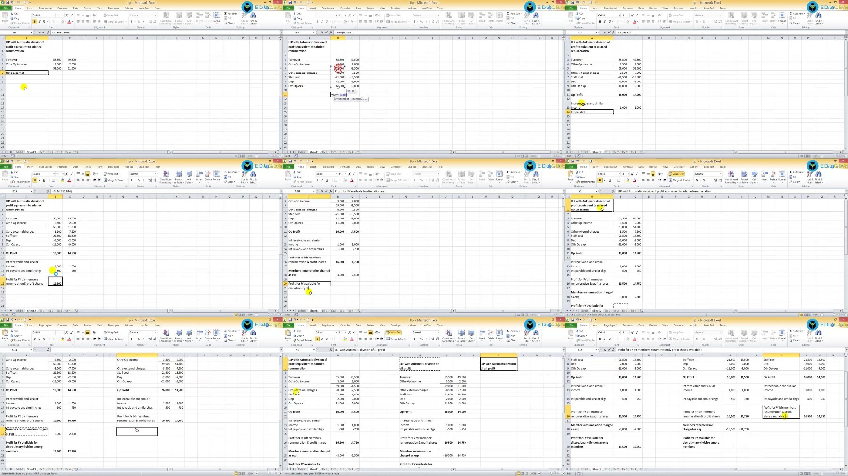Click Cut in the Excel window showing cell A6

pos(15,14)
